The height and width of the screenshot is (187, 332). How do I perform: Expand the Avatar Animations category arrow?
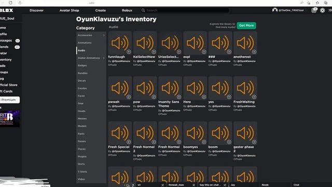pos(104,58)
